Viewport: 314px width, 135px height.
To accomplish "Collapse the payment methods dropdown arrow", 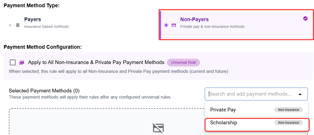I will 300,94.
